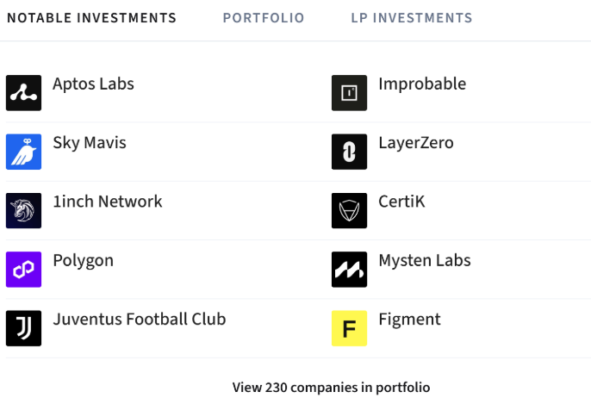The image size is (591, 404).
Task: Click the Improbable logo icon
Action: [349, 93]
